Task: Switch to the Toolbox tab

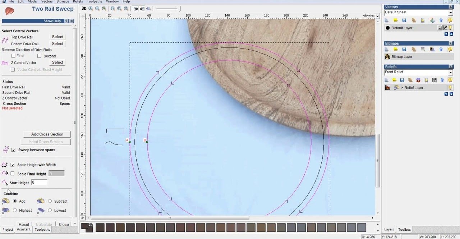Action: click(x=404, y=229)
